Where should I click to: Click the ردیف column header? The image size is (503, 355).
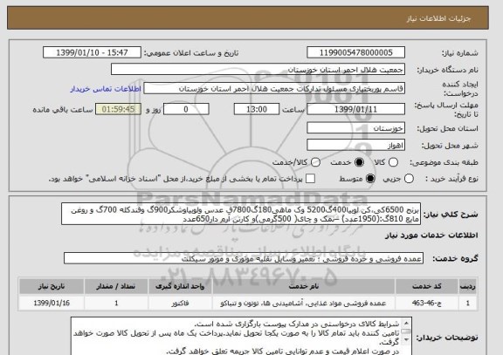click(x=468, y=286)
